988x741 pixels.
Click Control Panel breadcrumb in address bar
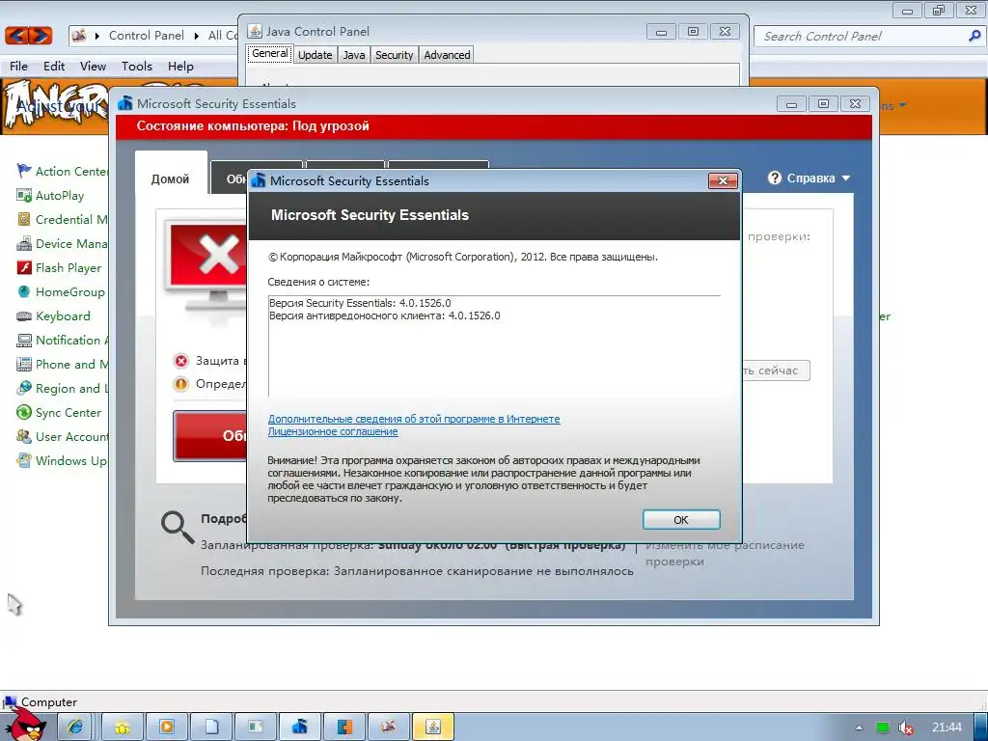(x=147, y=36)
